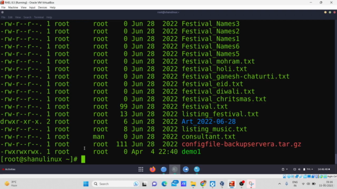Click the festival_diwali.txt entry

218,91
